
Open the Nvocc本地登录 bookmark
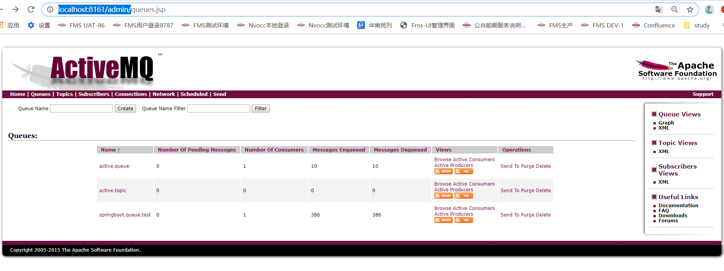click(x=263, y=25)
